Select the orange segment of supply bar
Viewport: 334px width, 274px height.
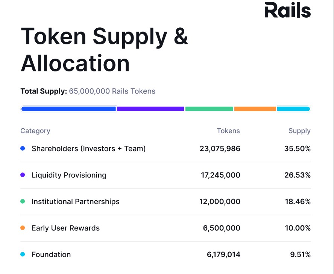pos(255,109)
